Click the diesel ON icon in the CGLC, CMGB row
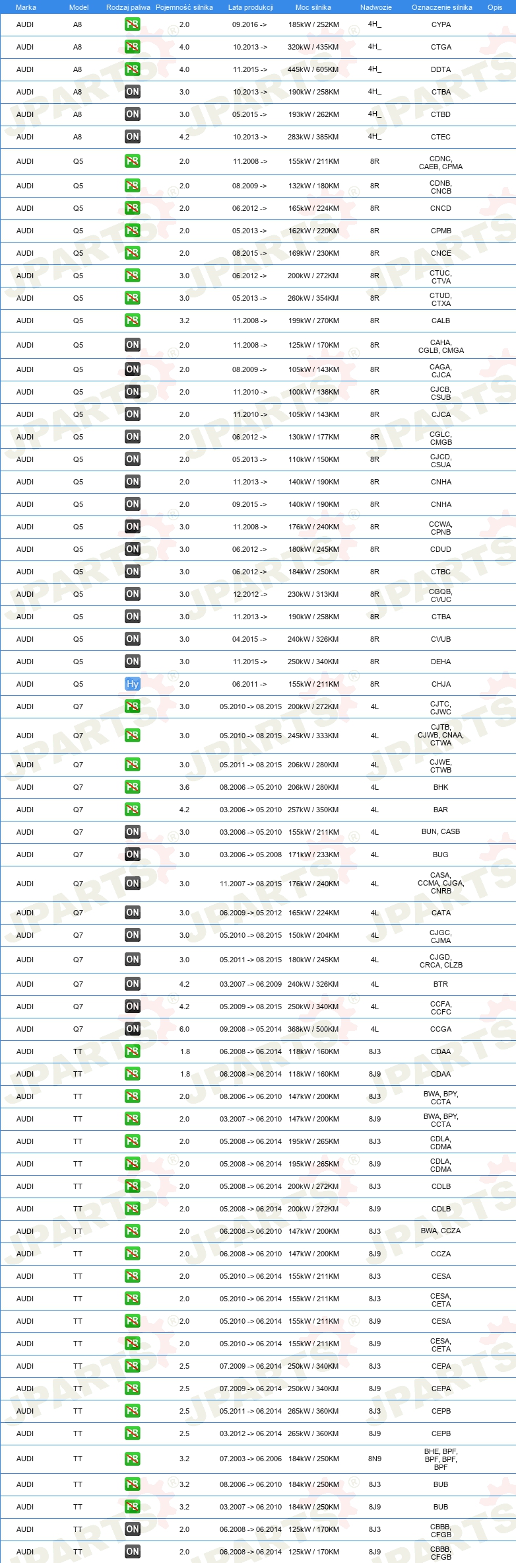The width and height of the screenshot is (516, 1563). [x=133, y=437]
